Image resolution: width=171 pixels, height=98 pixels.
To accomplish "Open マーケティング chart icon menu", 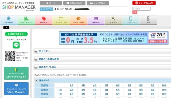I will (26, 20).
